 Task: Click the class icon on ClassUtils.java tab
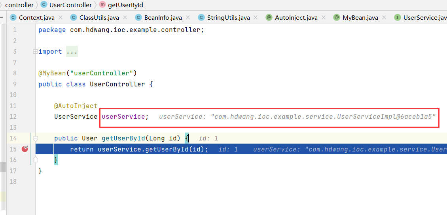coord(74,18)
